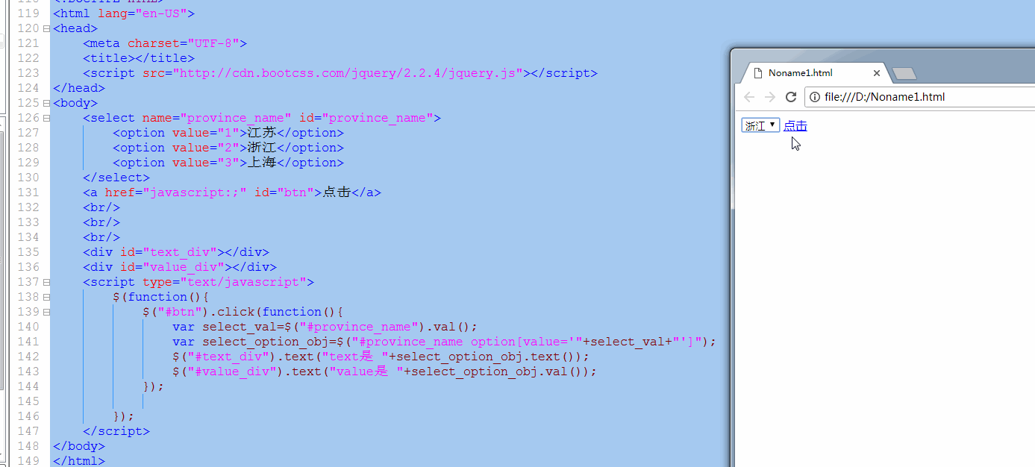Image resolution: width=1035 pixels, height=467 pixels.
Task: Click the file:///D:/Noname1.html address bar
Action: coord(922,97)
